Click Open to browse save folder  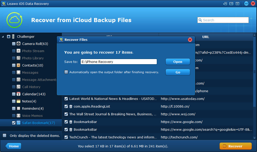178,62
